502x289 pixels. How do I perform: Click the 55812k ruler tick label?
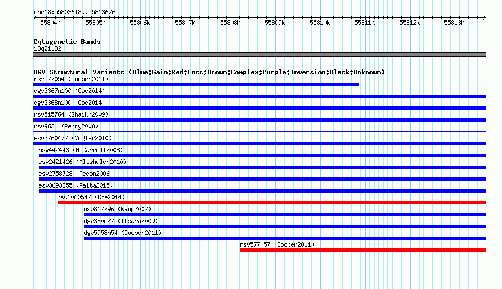pyautogui.click(x=409, y=23)
